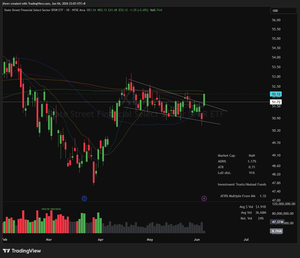Click the HVQ 94.74M(102%) volume label
This screenshot has height=258, width=300.
(51, 209)
